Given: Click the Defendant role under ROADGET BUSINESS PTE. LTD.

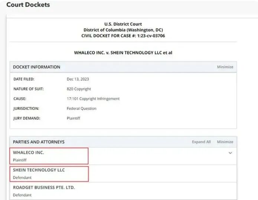Looking at the screenshot, I should 22,195.
